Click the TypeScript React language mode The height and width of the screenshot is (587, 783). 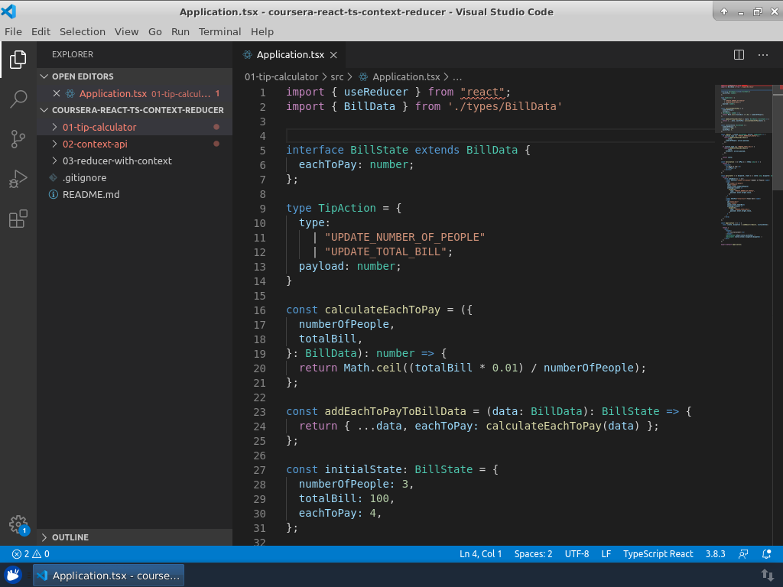pyautogui.click(x=658, y=554)
